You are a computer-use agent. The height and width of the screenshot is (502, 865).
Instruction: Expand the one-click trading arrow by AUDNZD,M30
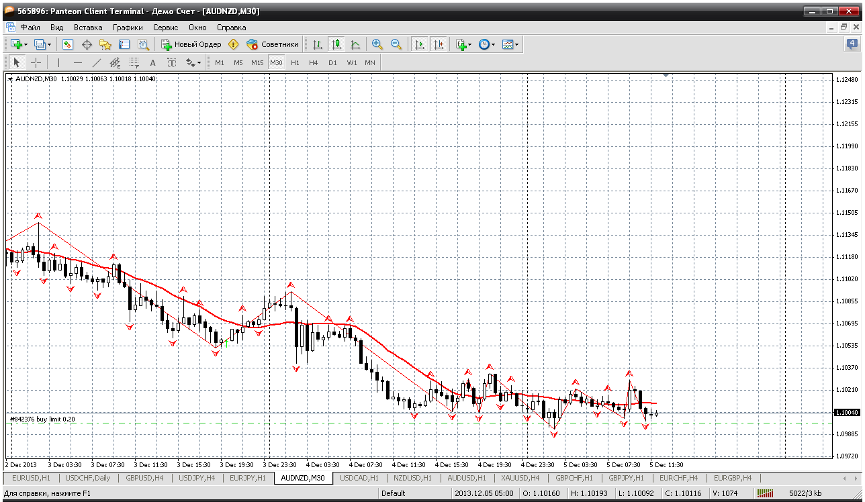(x=10, y=79)
